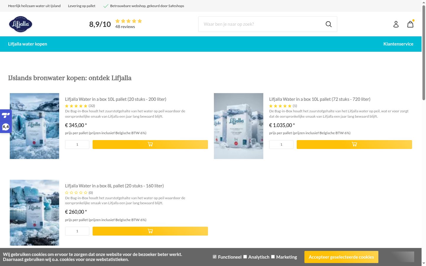Enable the Analytisch cookie checkbox

point(245,257)
